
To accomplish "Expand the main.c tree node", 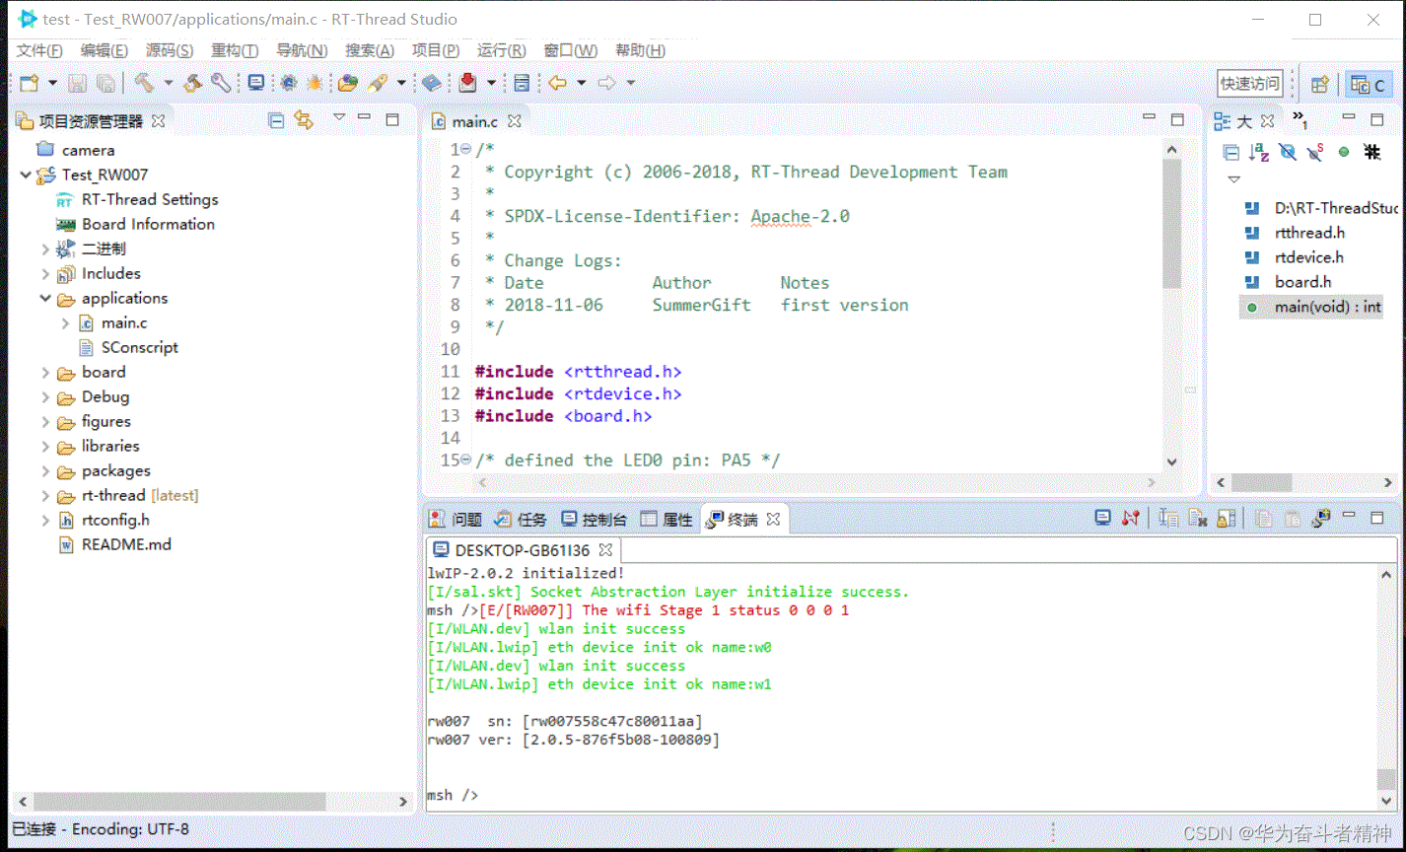I will (65, 322).
